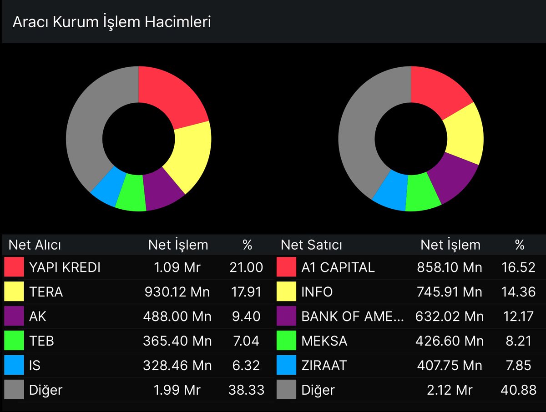Click the red YAPI KREDI color swatch
Image resolution: width=546 pixels, height=412 pixels.
[x=14, y=267]
